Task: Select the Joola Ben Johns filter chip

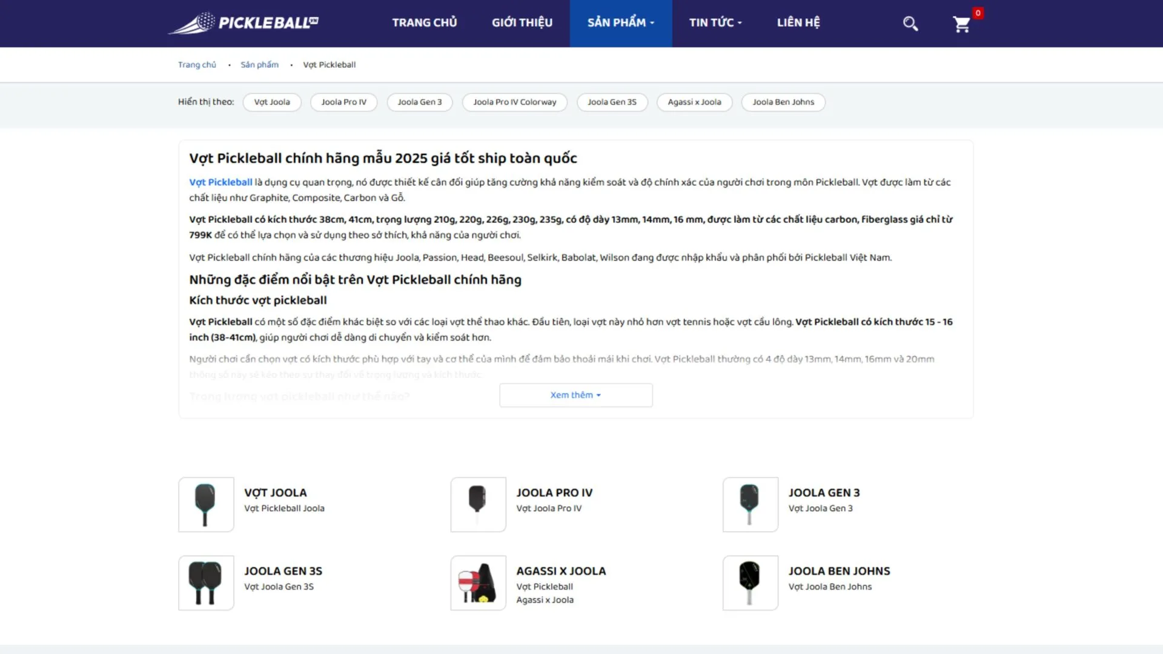Action: (x=783, y=102)
